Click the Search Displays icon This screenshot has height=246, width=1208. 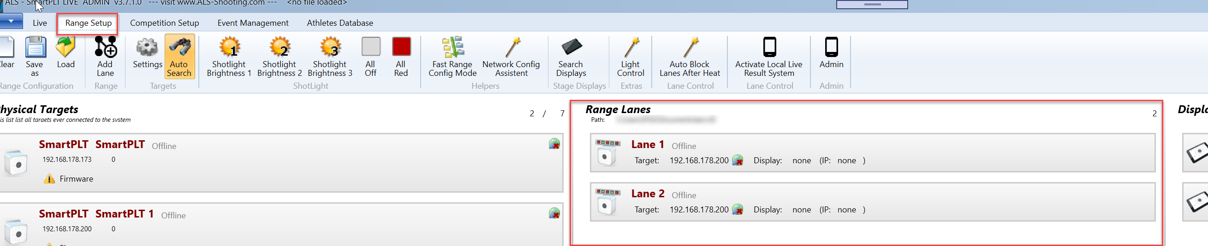tap(571, 48)
